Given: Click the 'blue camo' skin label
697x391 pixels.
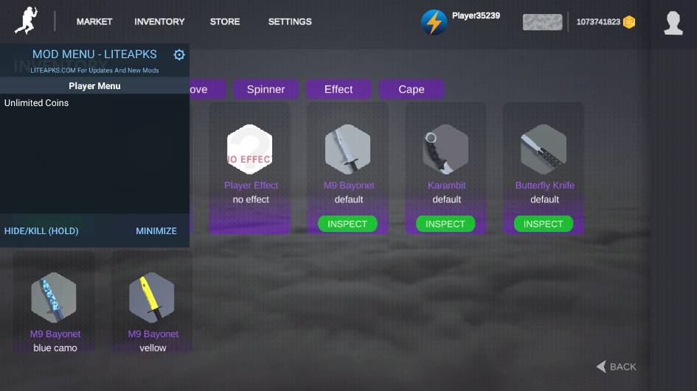Looking at the screenshot, I should 55,348.
